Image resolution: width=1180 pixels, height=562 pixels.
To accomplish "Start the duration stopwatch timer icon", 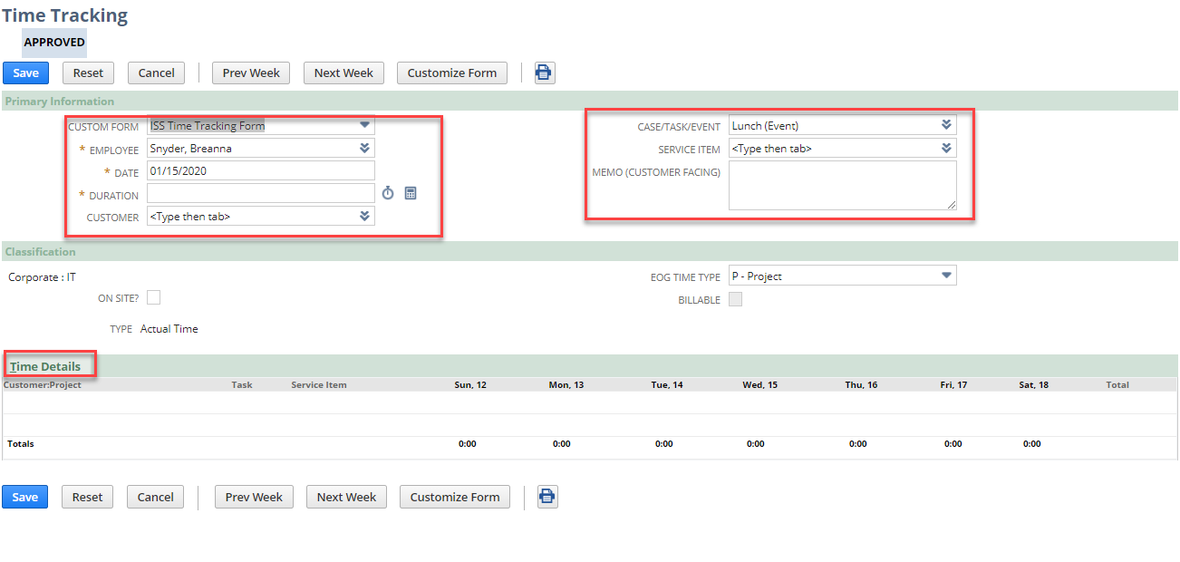I will point(388,193).
